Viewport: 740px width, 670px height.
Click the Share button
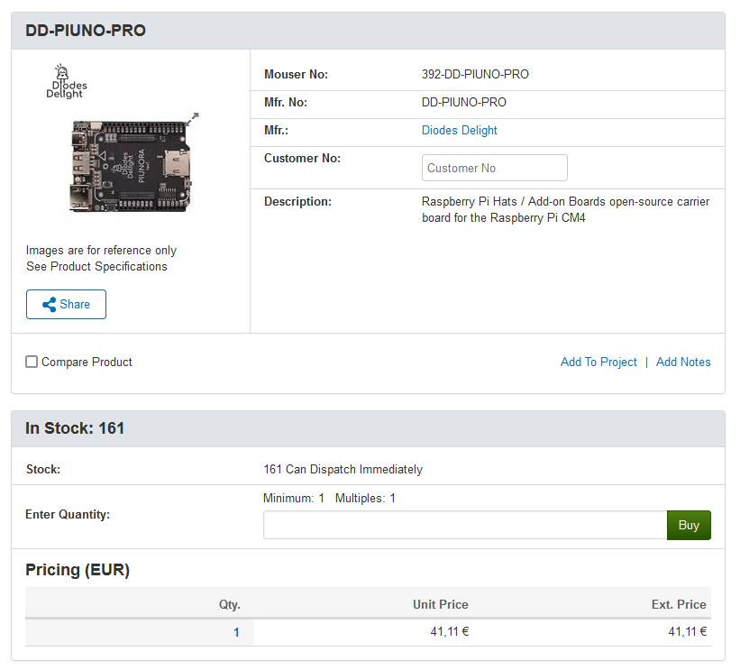pyautogui.click(x=66, y=305)
